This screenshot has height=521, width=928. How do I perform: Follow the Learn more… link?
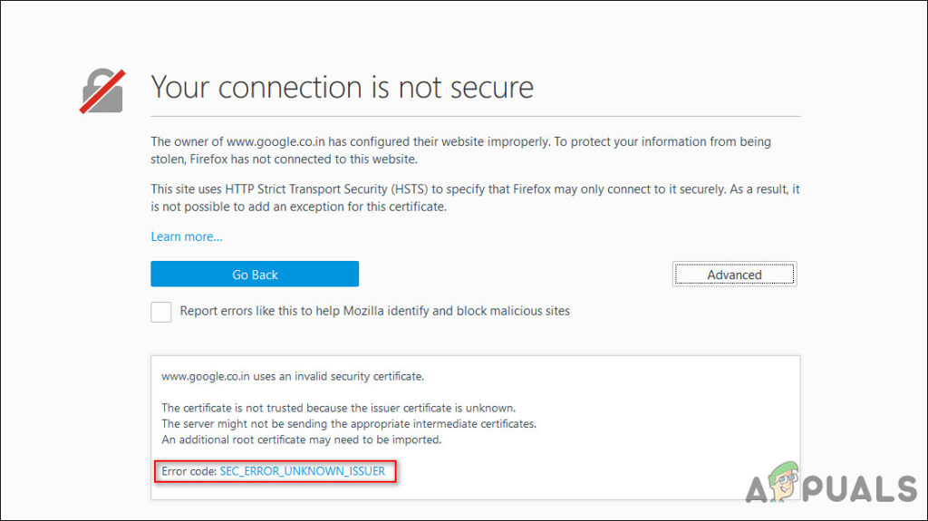pyautogui.click(x=187, y=236)
